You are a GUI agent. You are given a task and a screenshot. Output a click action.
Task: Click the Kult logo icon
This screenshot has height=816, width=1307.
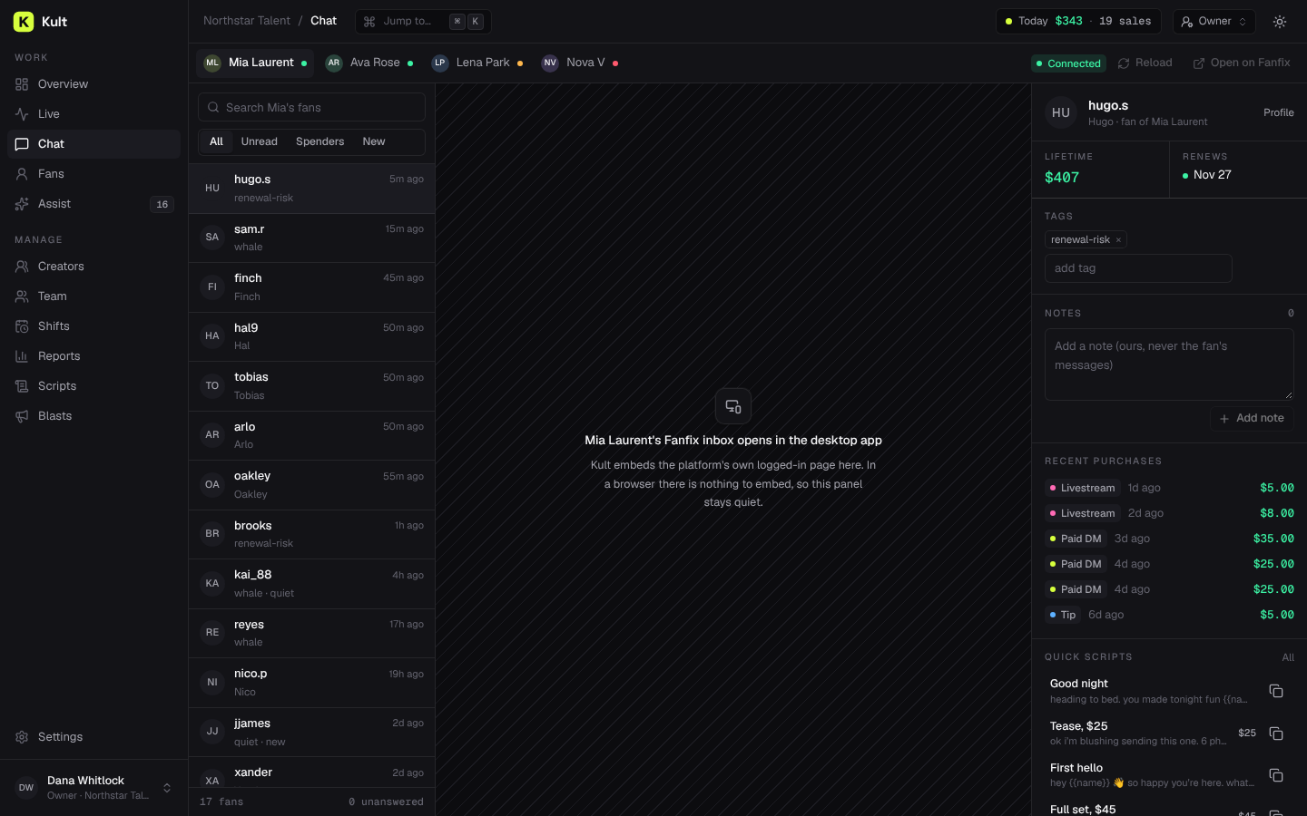(x=24, y=22)
